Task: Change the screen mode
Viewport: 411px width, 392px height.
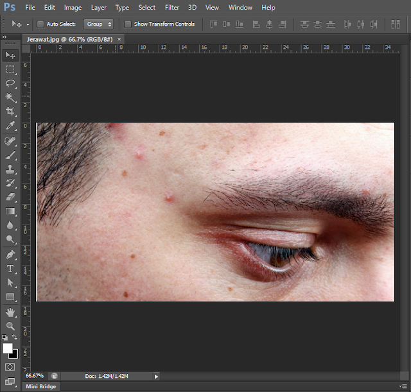Action: [10, 381]
